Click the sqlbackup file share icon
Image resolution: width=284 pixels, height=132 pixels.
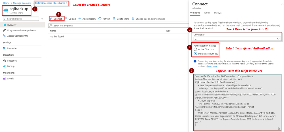coord(5,10)
